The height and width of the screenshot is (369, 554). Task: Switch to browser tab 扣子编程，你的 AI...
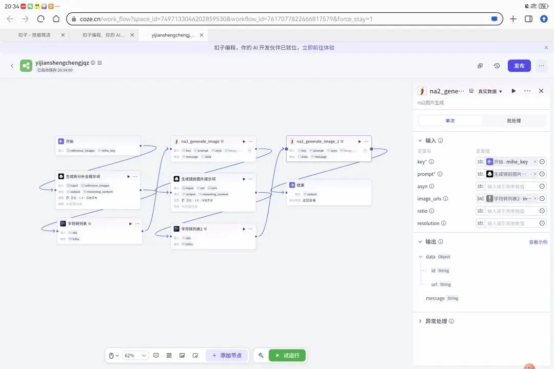(104, 35)
